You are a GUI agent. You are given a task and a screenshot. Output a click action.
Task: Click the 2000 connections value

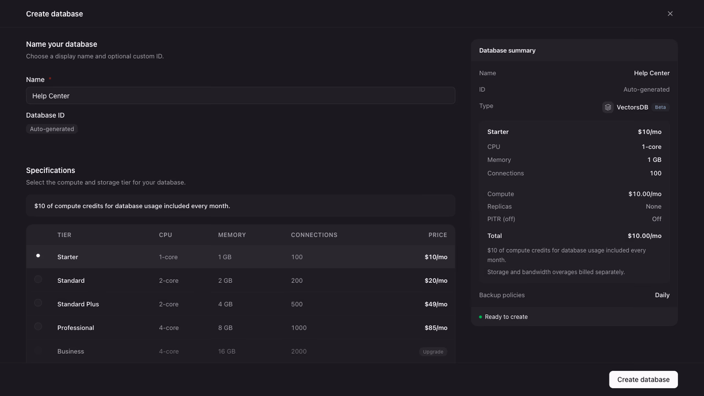click(x=299, y=352)
